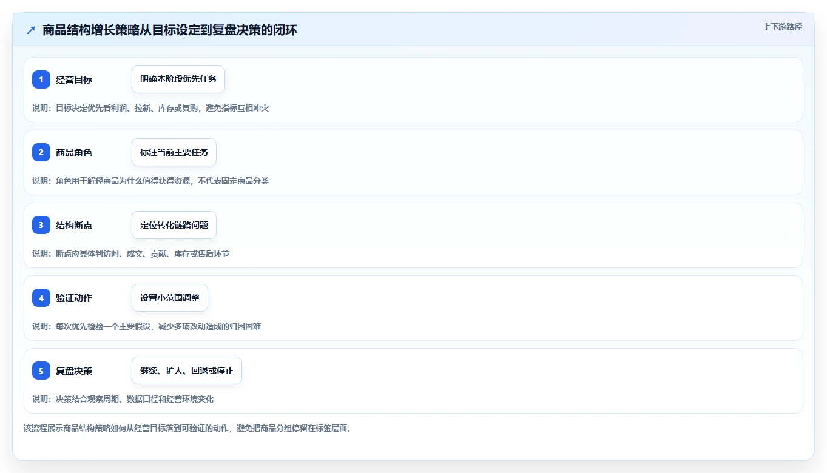Click the 复盘决策 step title
Viewport: 827px width, 473px height.
coord(74,371)
